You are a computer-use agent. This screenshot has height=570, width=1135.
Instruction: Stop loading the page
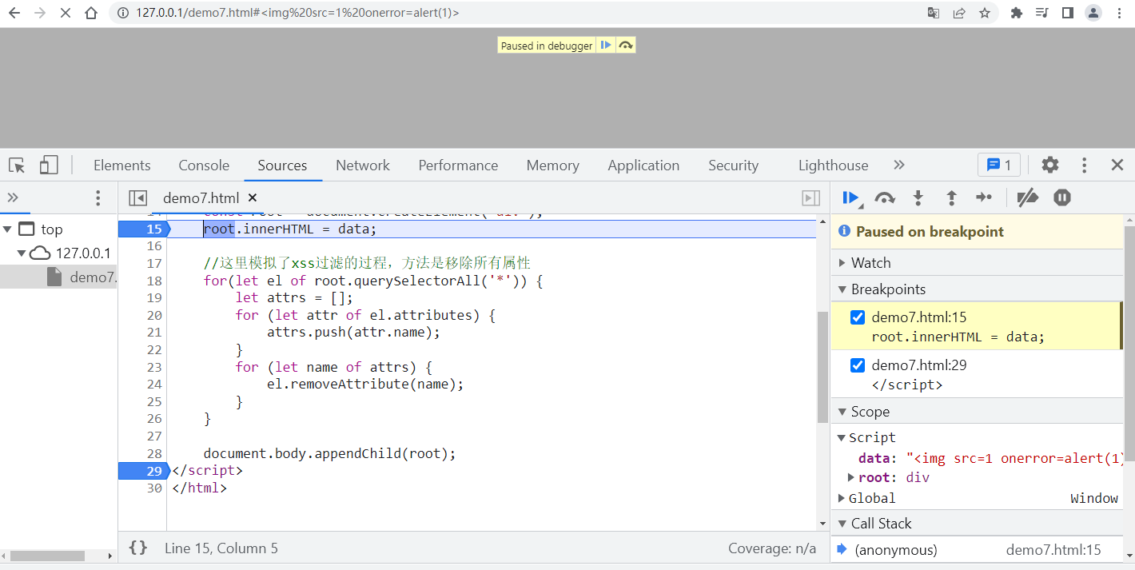coord(66,13)
